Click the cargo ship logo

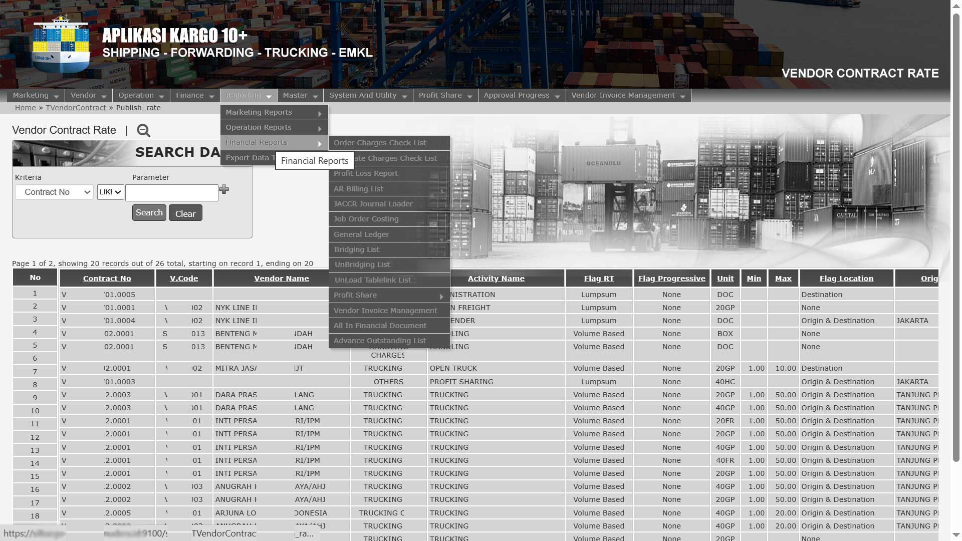61,44
